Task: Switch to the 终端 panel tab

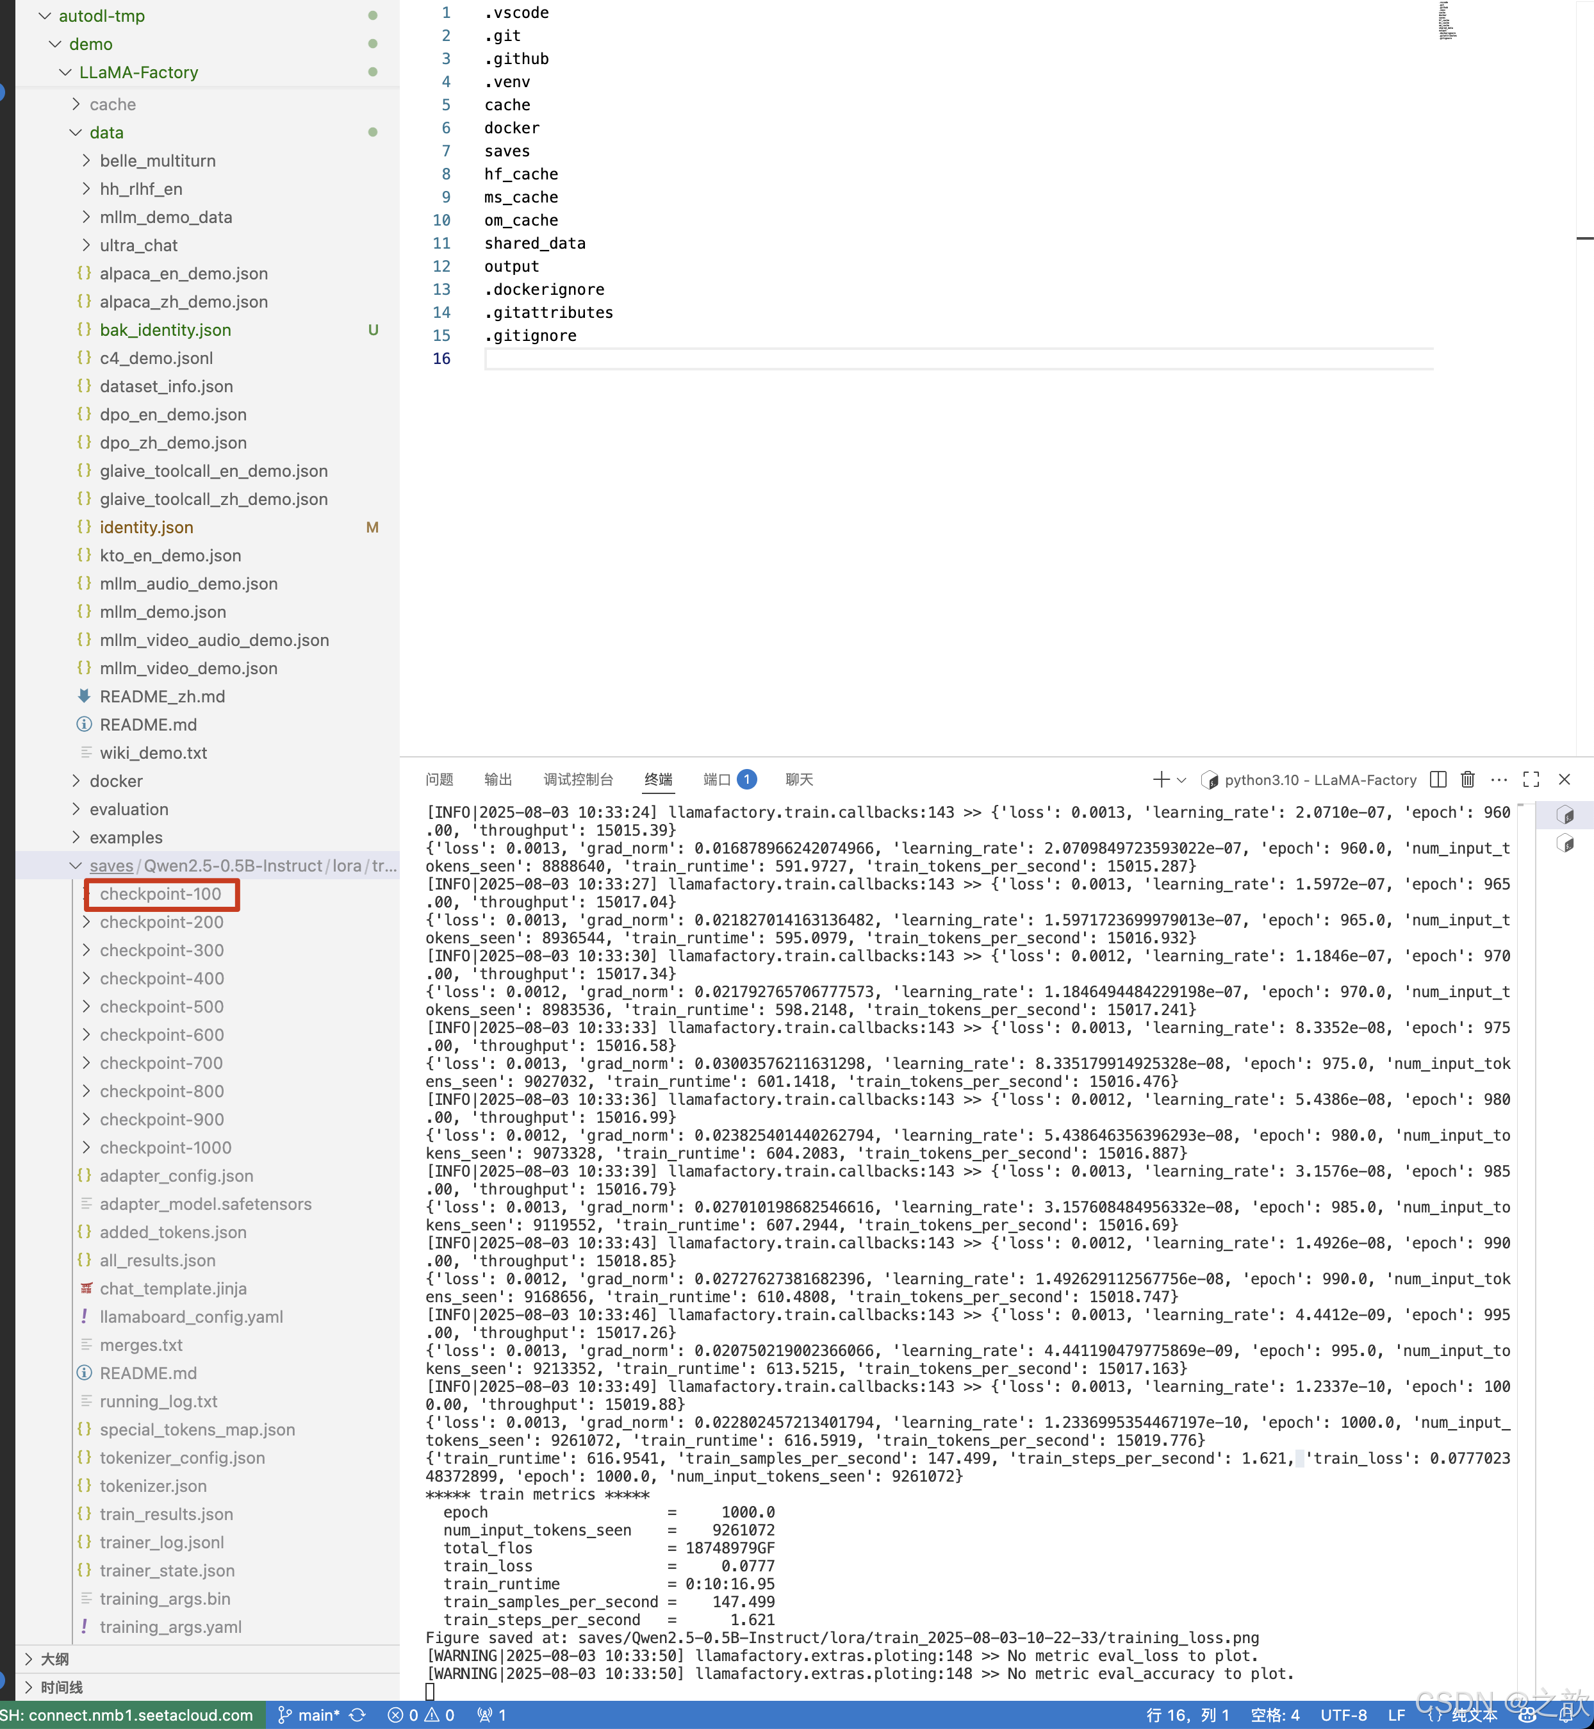Action: [658, 780]
